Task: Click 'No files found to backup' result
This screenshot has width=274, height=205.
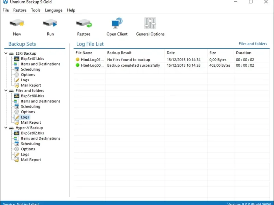Action: pos(129,59)
